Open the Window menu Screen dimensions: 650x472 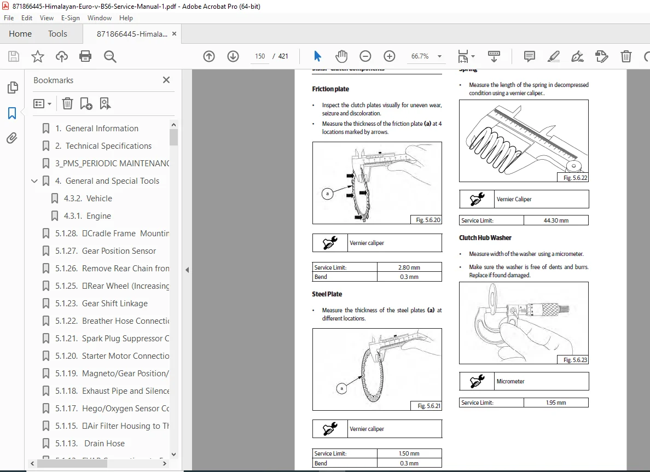(99, 18)
